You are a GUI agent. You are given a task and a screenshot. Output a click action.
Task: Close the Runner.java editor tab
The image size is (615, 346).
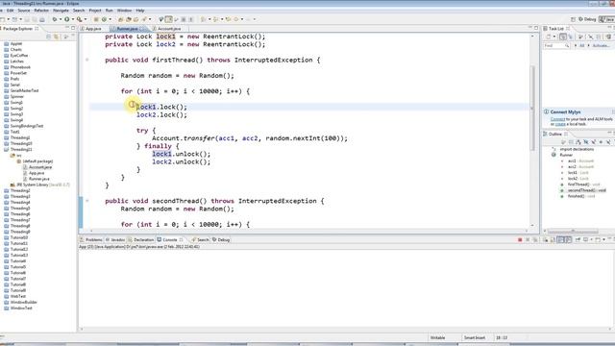[x=142, y=29]
